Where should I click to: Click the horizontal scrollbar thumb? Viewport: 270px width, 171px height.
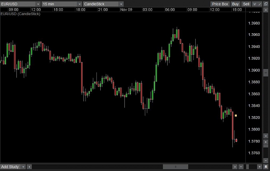click(175, 167)
